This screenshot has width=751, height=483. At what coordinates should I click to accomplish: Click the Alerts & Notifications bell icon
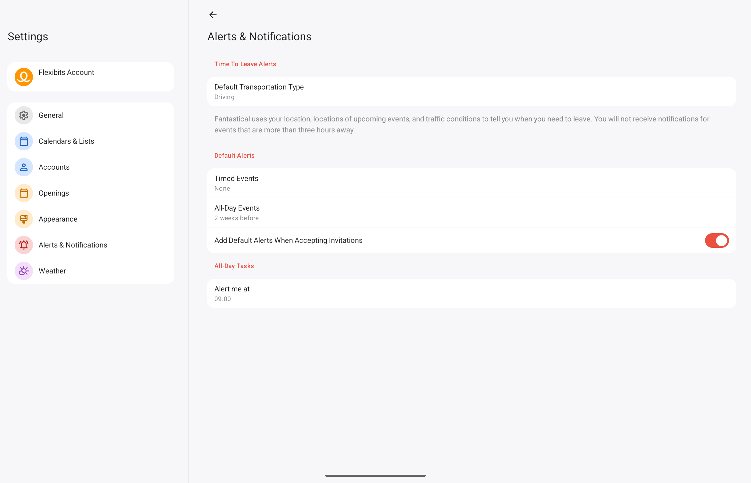click(x=24, y=245)
